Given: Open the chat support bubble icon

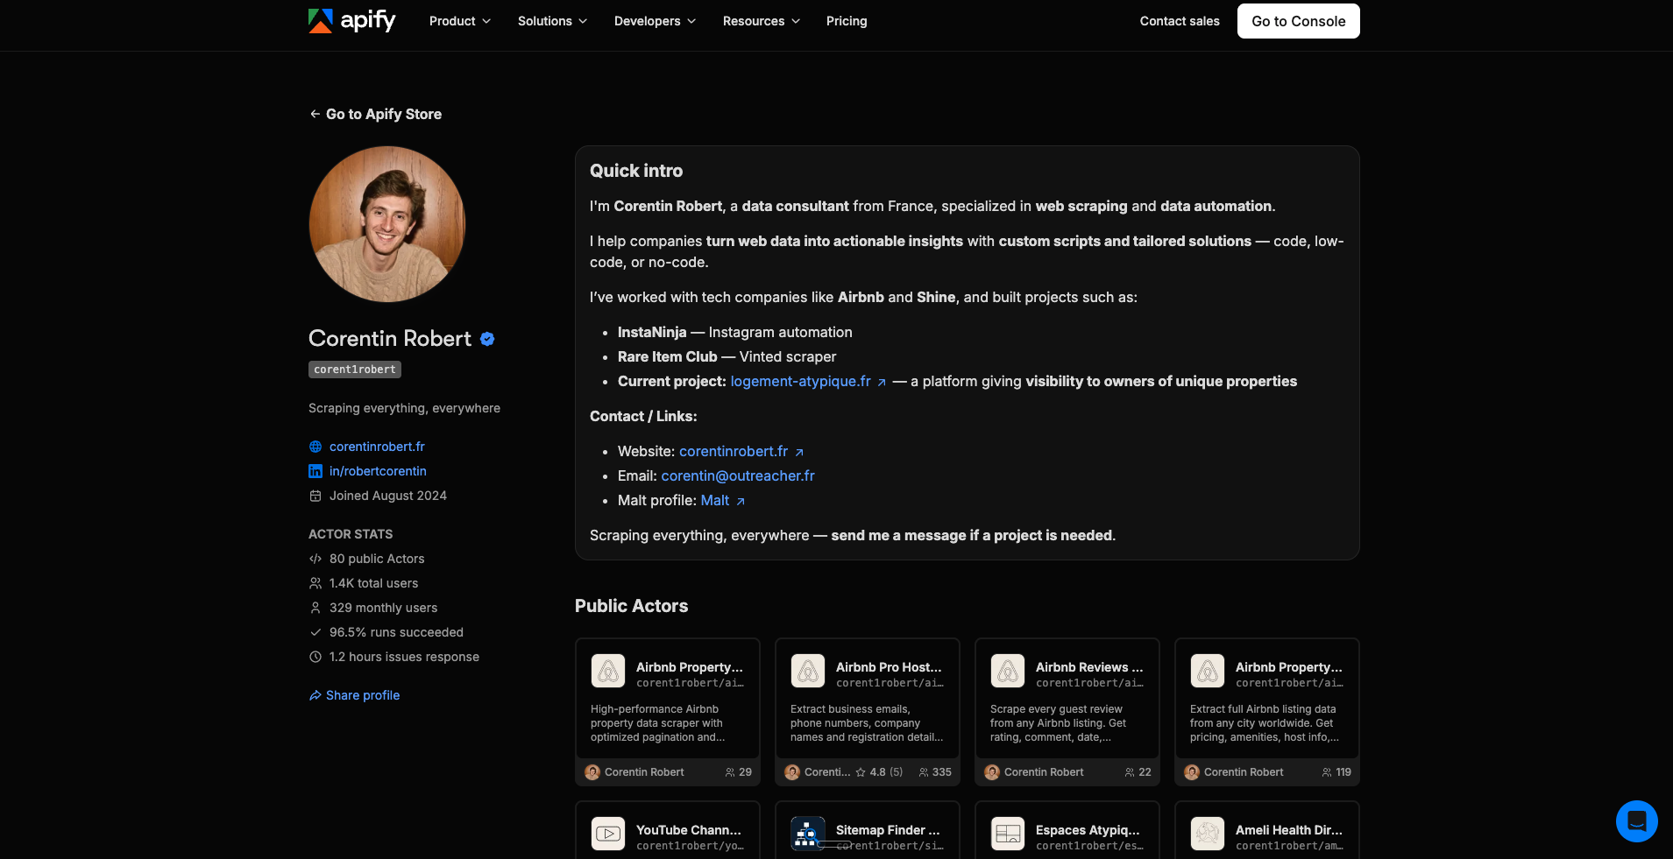Looking at the screenshot, I should point(1636,821).
